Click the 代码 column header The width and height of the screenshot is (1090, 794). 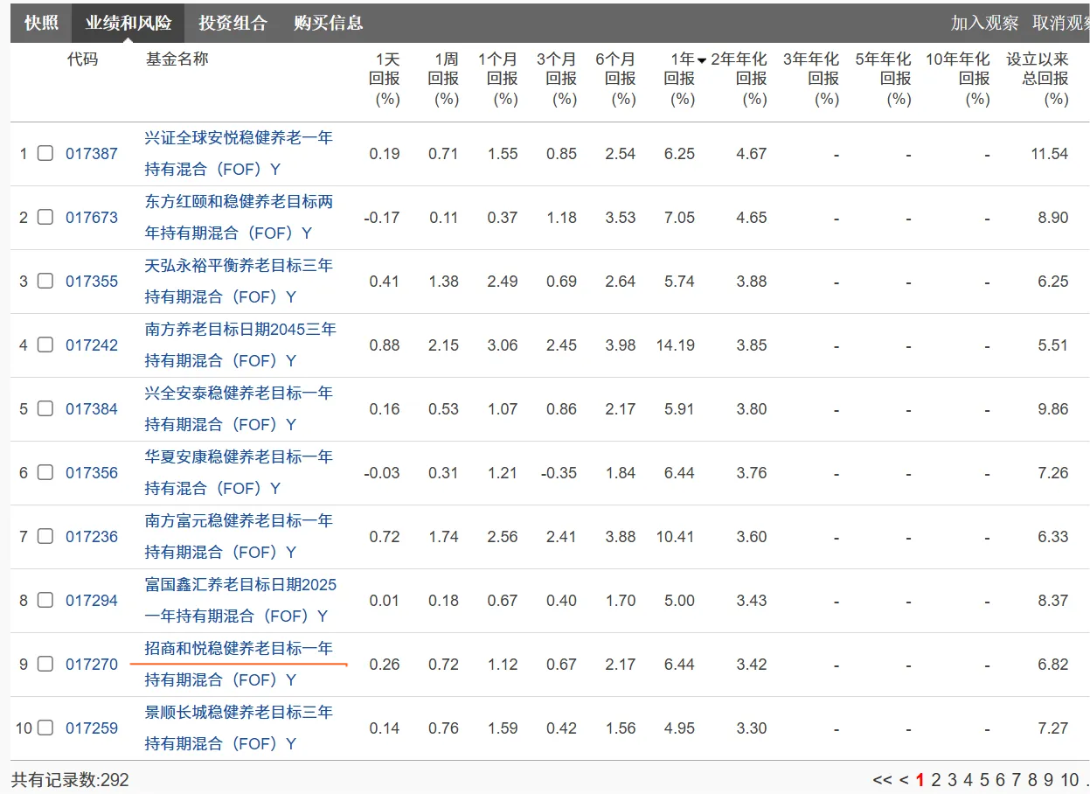(x=83, y=59)
